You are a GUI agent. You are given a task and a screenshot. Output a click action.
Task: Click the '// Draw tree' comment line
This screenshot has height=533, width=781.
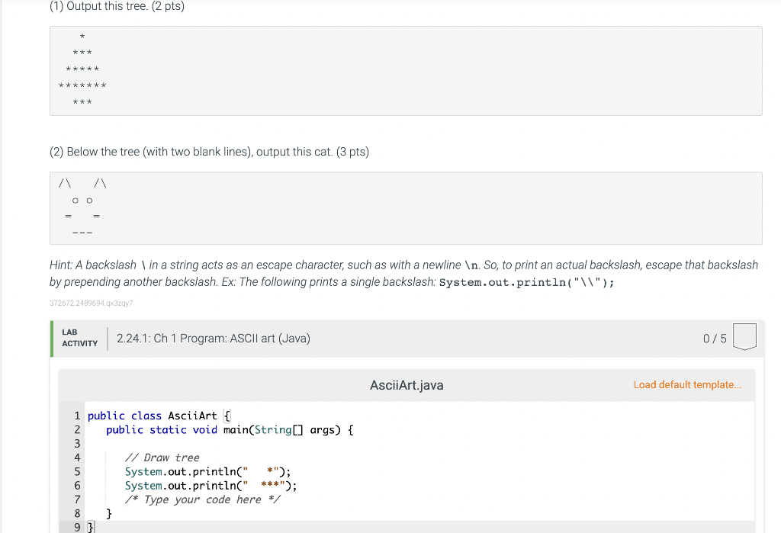162,458
